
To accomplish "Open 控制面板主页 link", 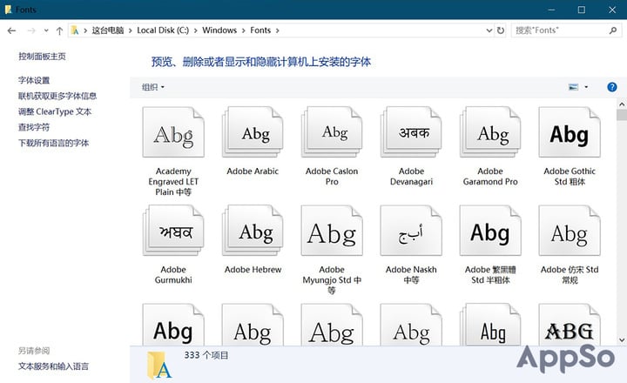I will pyautogui.click(x=42, y=57).
